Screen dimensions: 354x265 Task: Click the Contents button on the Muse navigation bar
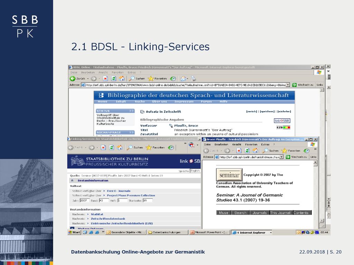(x=302, y=213)
